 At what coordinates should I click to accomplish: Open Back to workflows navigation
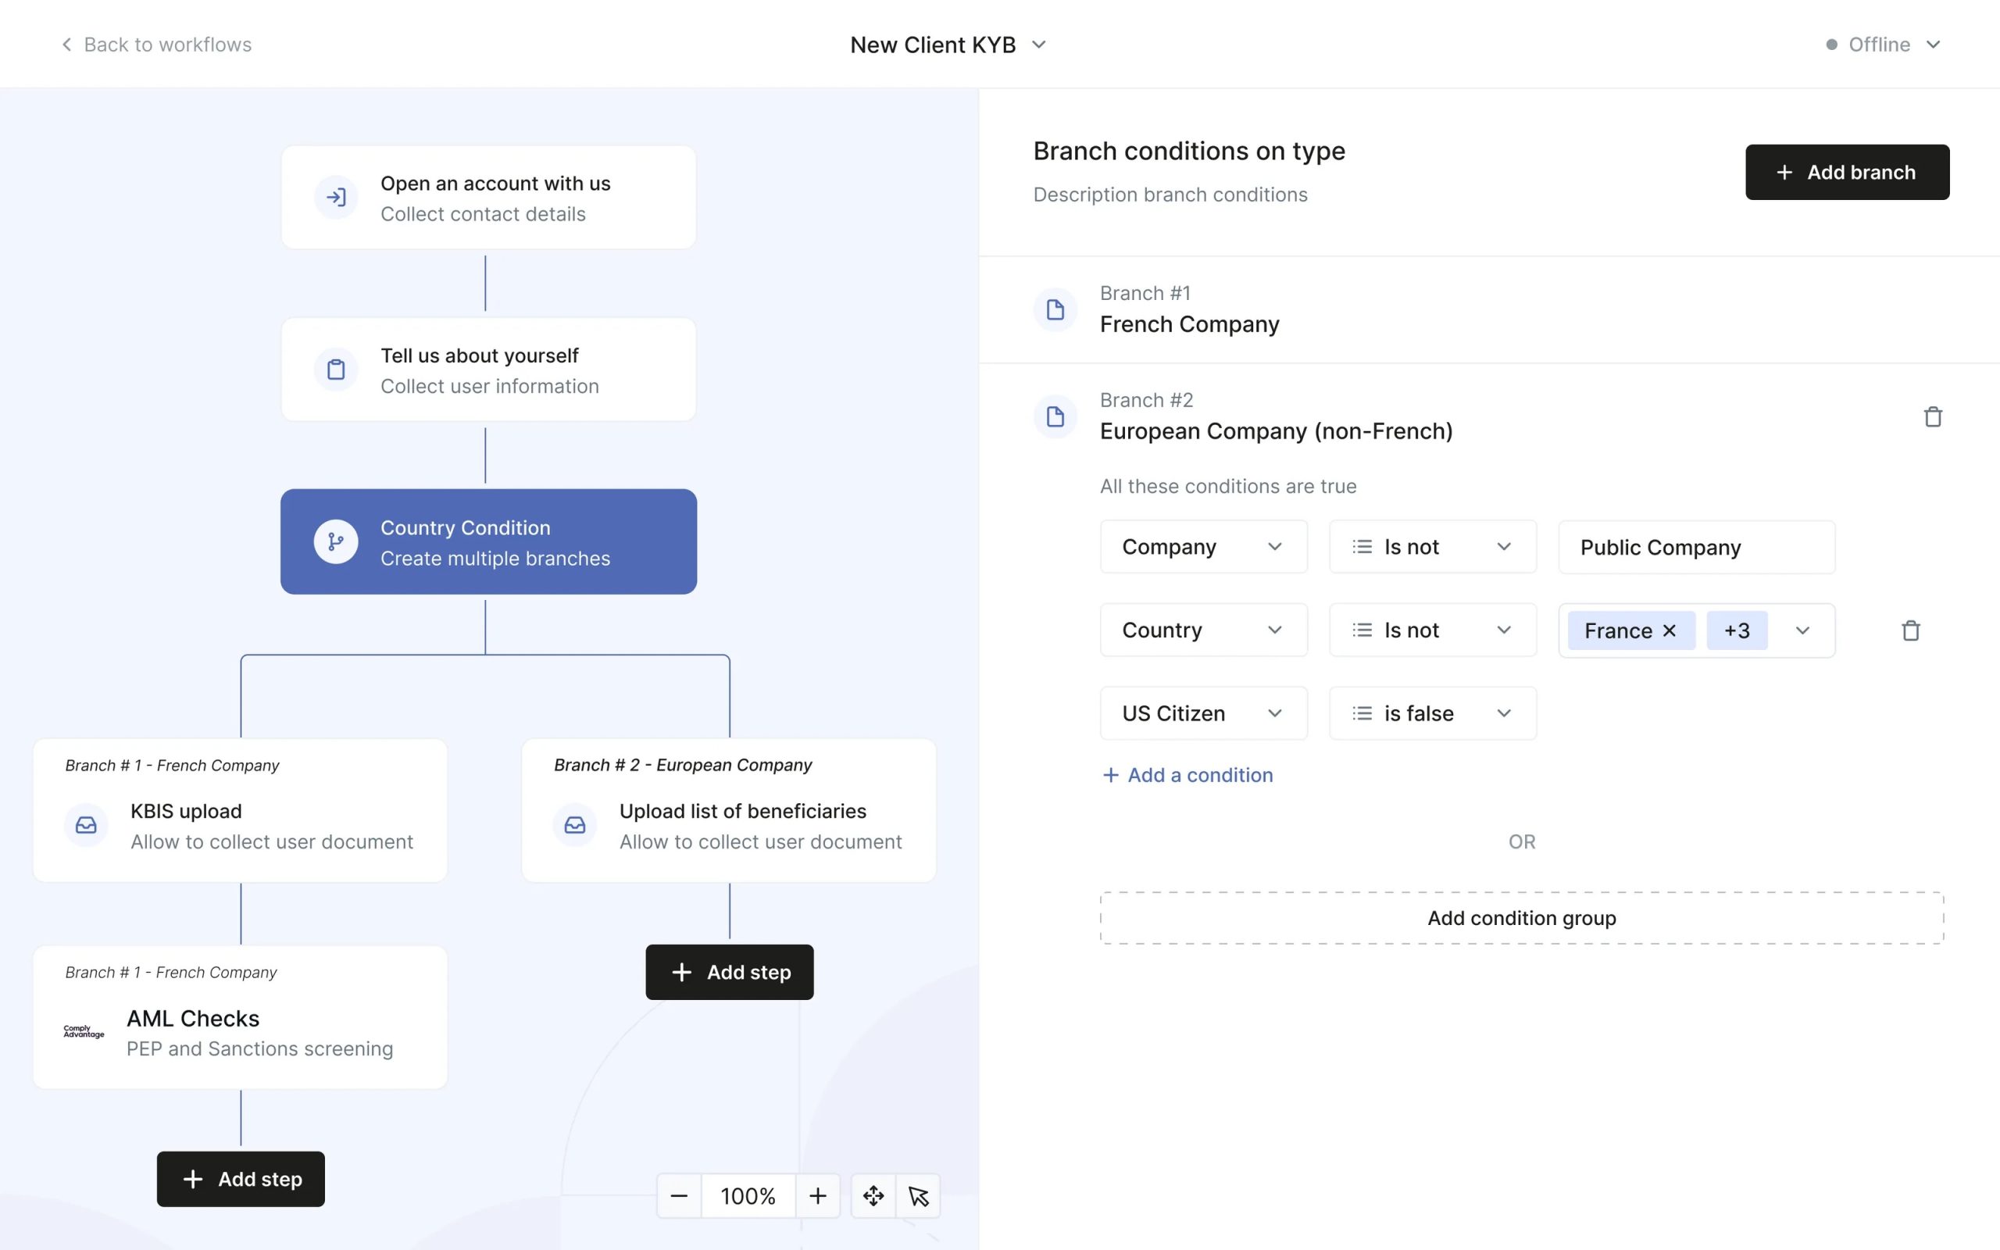tap(155, 43)
